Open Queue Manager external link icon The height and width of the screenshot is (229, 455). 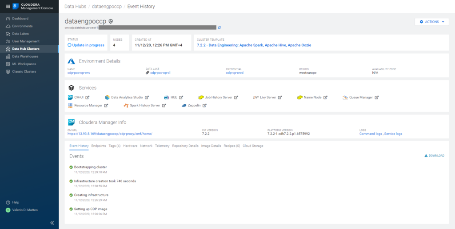pos(377,97)
